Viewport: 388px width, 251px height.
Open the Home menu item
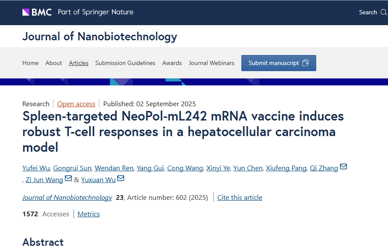point(30,63)
